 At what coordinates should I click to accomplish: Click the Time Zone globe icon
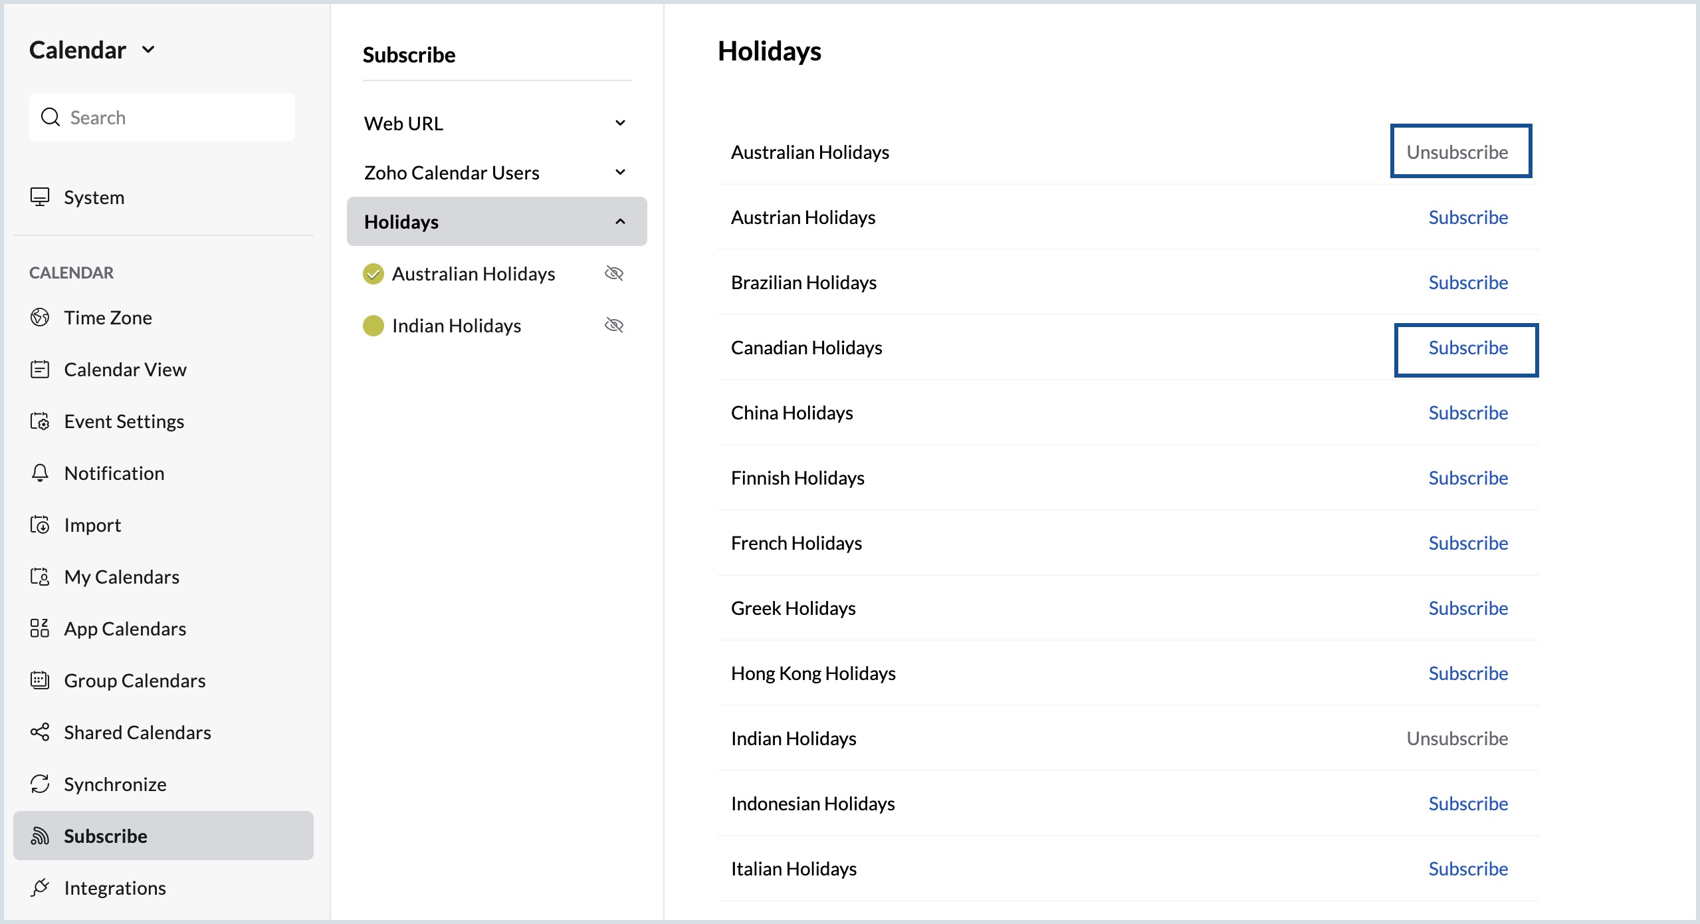point(41,317)
